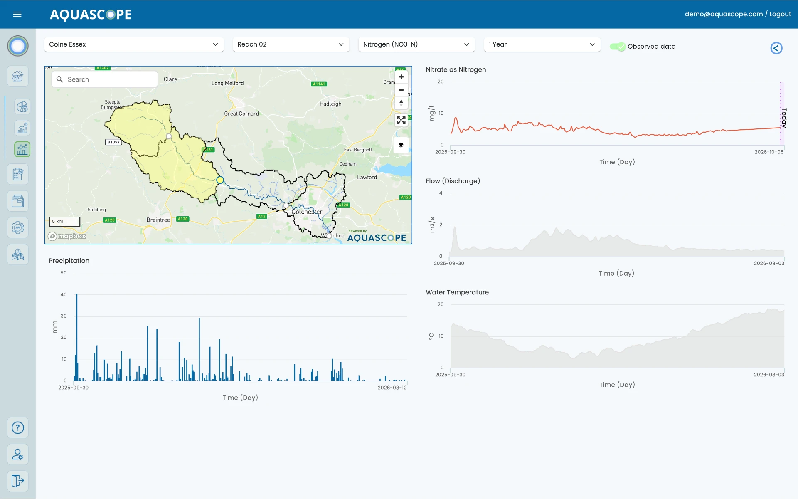This screenshot has width=798, height=499.
Task: Click the back arrow circle button
Action: pos(776,48)
